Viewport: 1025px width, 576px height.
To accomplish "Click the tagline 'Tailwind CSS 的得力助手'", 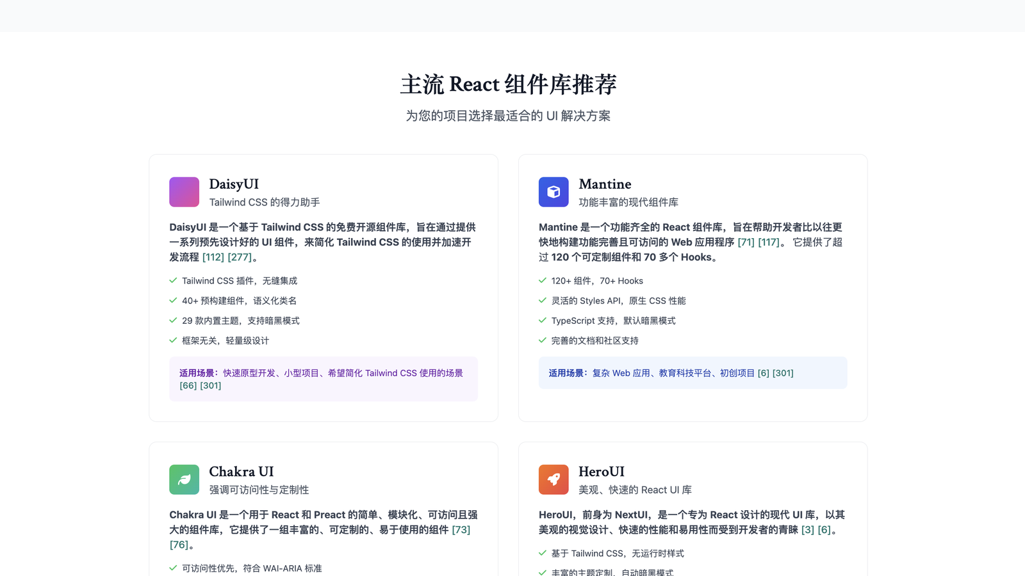I will (x=265, y=202).
